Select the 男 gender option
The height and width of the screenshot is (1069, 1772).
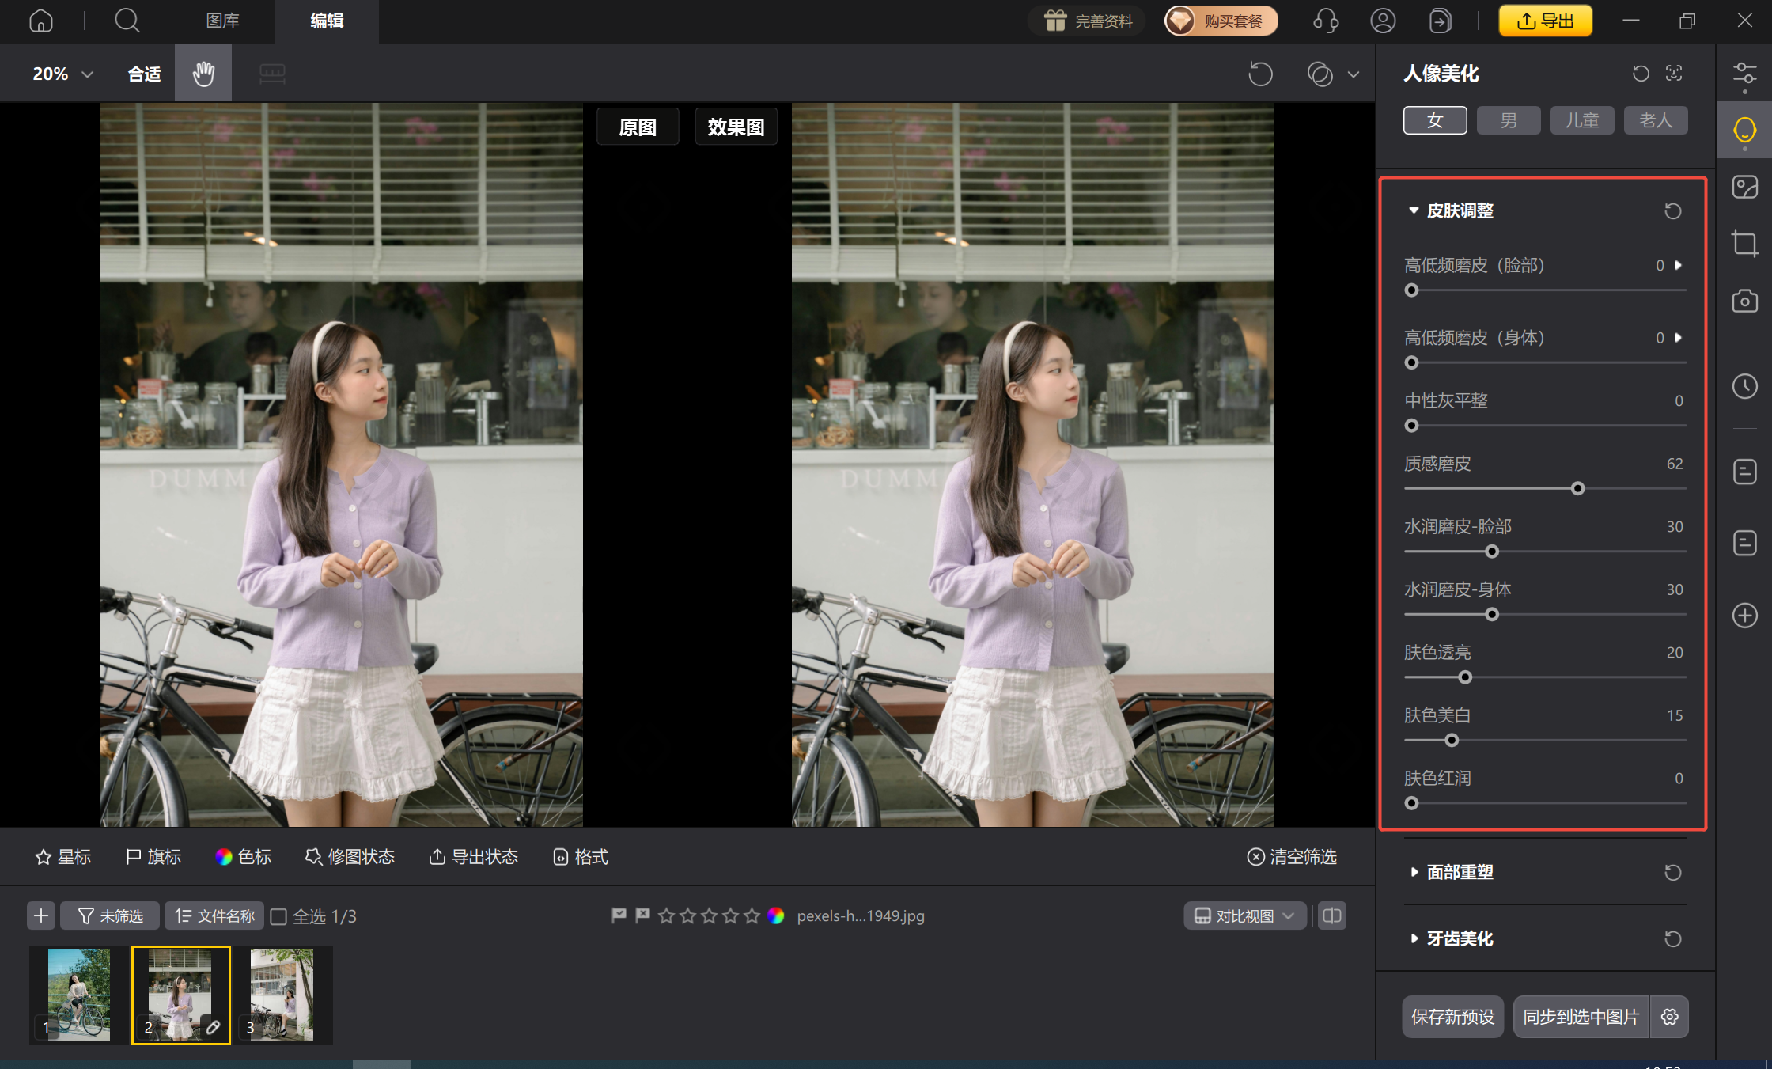click(1509, 120)
